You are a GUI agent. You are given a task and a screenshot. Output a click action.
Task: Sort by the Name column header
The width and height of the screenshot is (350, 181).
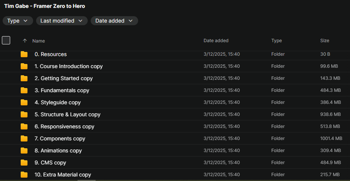[38, 41]
